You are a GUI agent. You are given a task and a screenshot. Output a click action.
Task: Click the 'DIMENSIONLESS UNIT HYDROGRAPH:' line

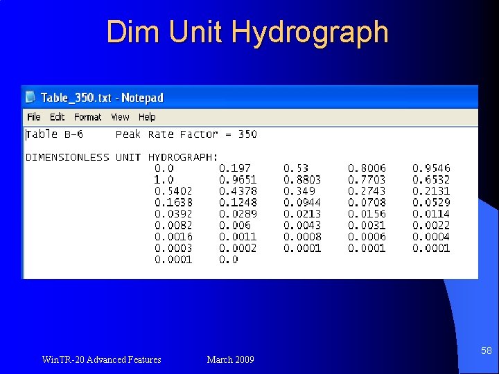coord(121,157)
